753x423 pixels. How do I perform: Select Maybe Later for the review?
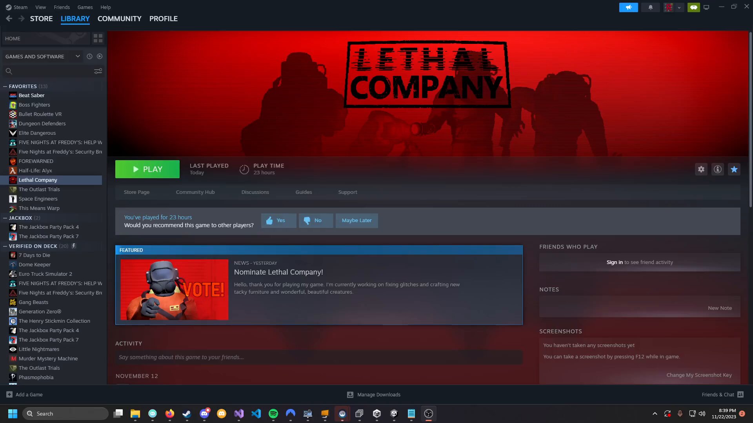tap(356, 221)
